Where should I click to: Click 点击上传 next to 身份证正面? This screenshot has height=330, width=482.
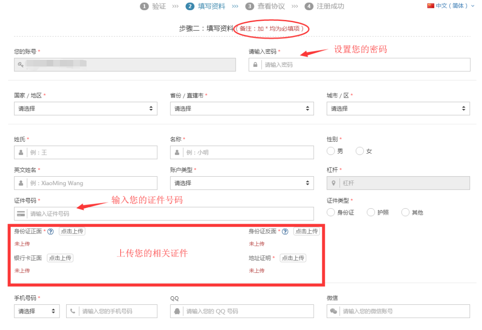(72, 231)
